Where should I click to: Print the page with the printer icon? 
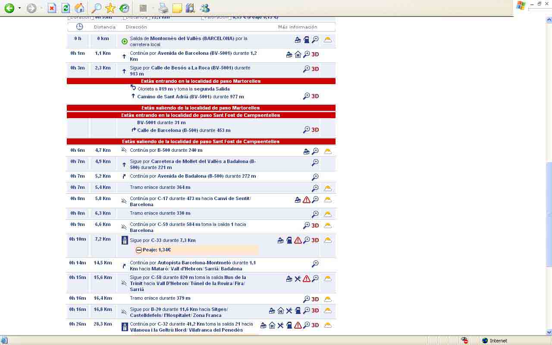tap(163, 8)
